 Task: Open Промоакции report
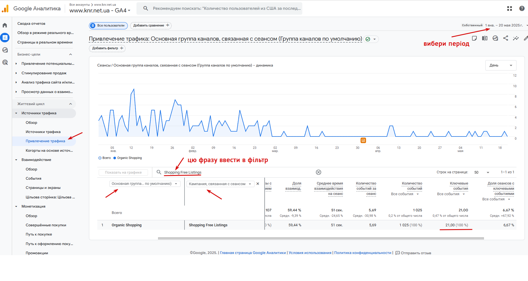[x=37, y=253]
